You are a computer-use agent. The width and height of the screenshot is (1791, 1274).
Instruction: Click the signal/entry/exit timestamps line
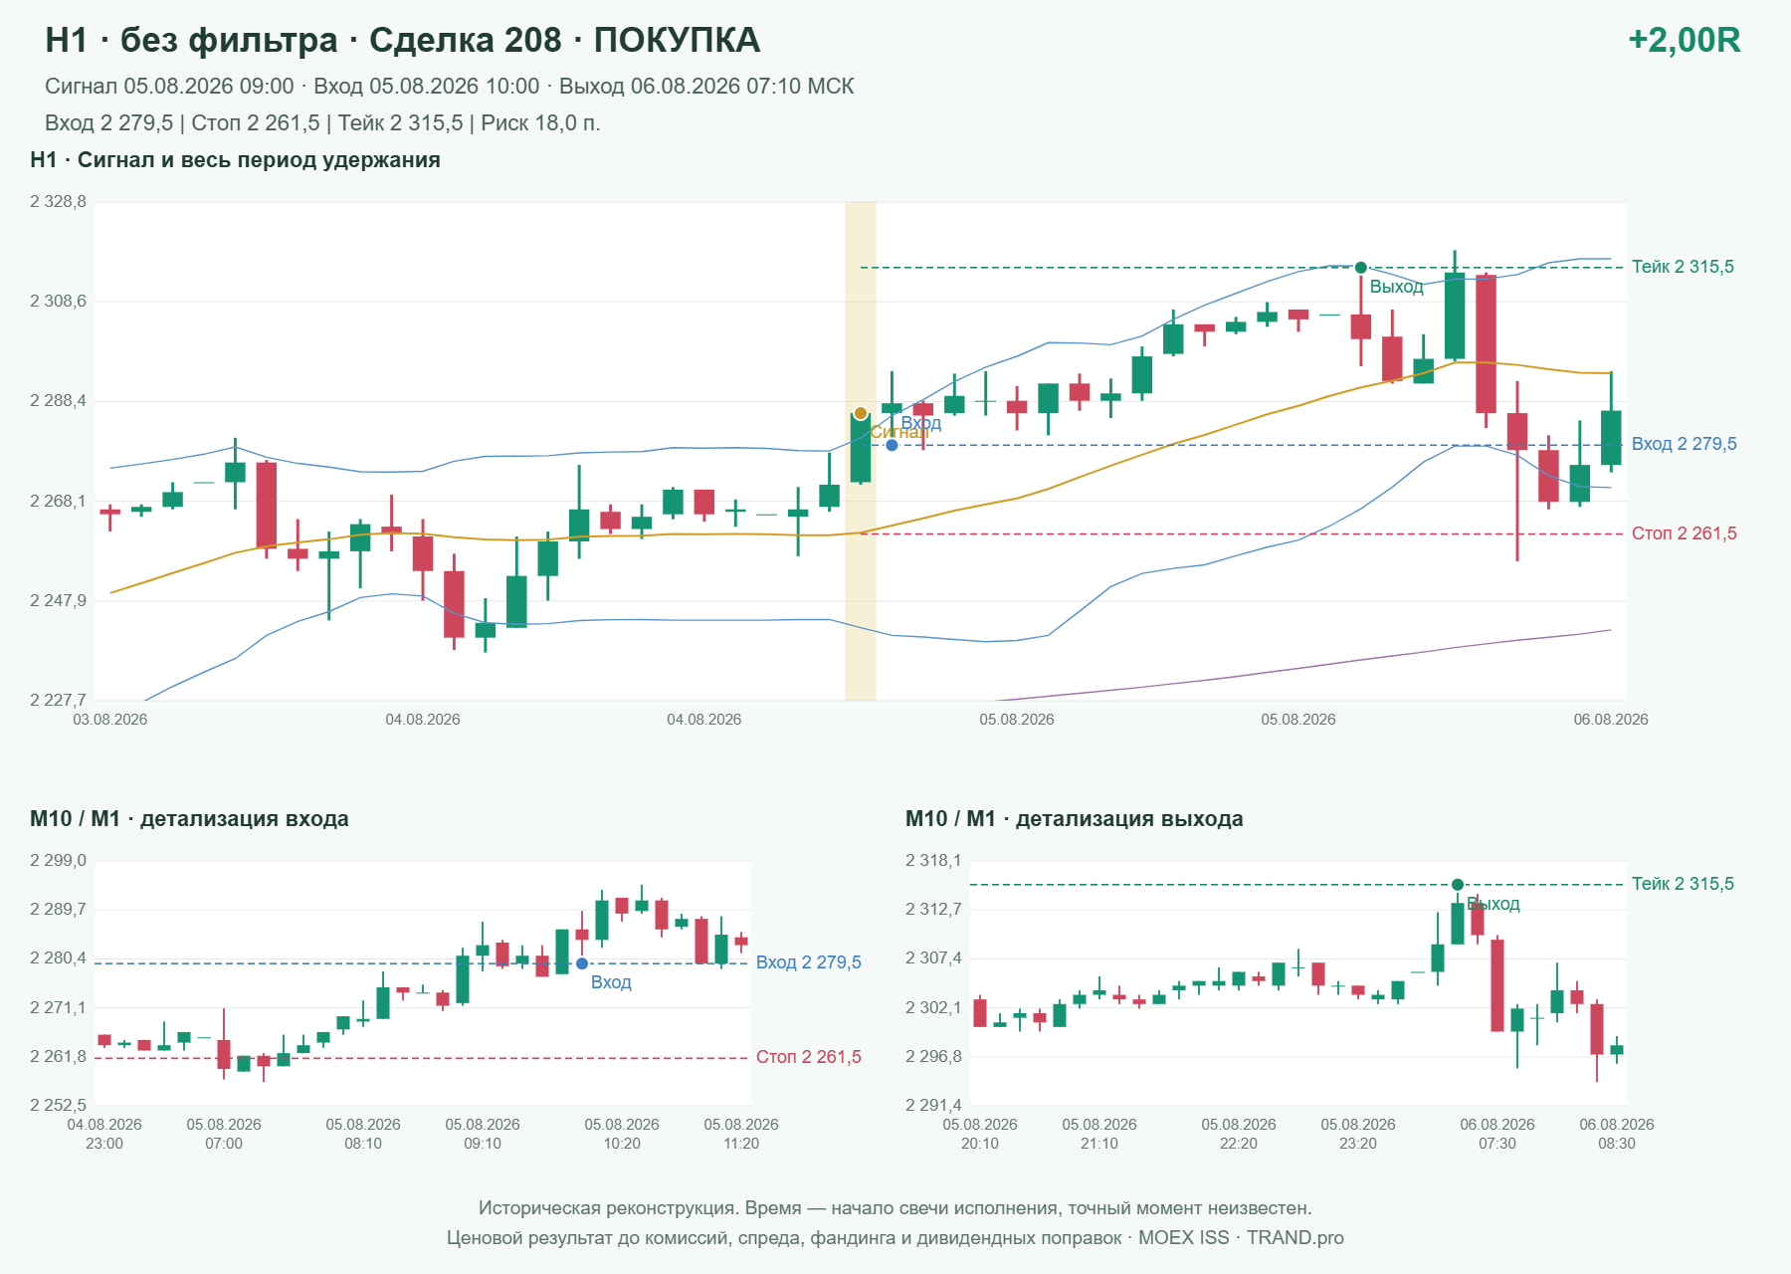450,87
